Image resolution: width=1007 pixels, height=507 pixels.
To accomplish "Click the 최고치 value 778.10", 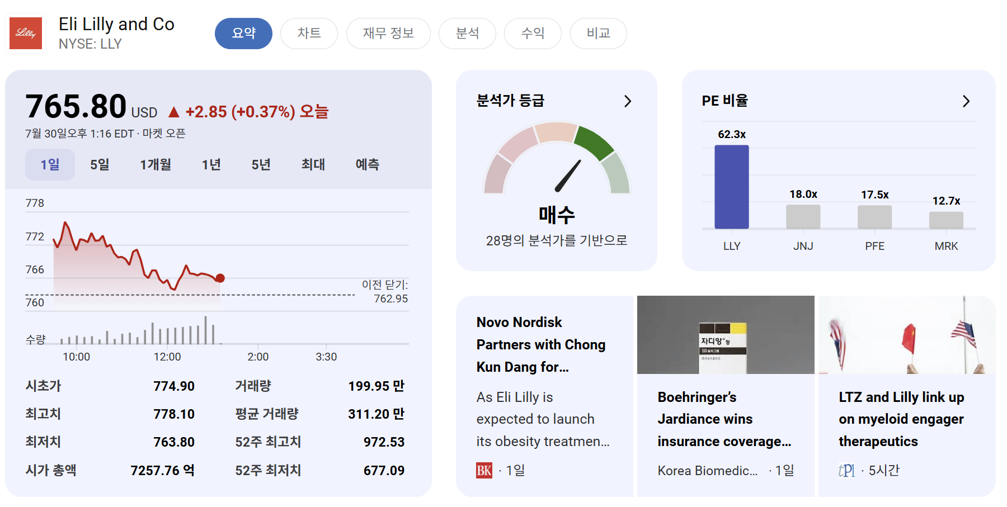I will click(x=174, y=414).
